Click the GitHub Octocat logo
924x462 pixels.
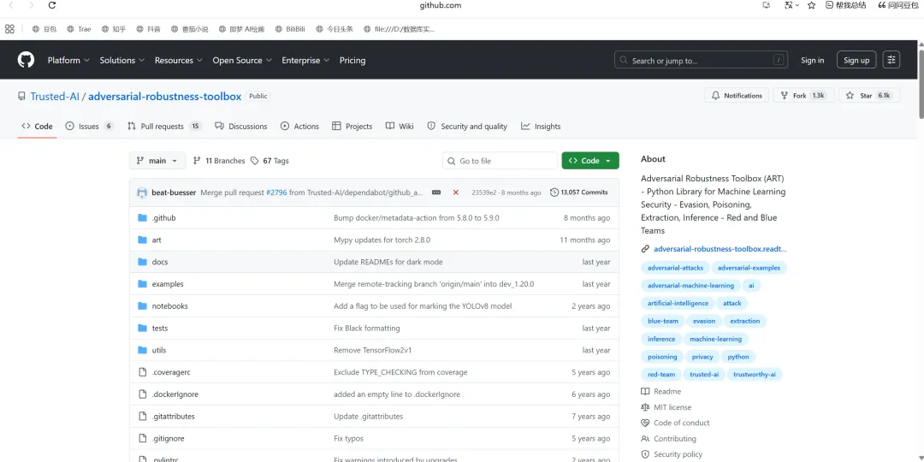(26, 60)
